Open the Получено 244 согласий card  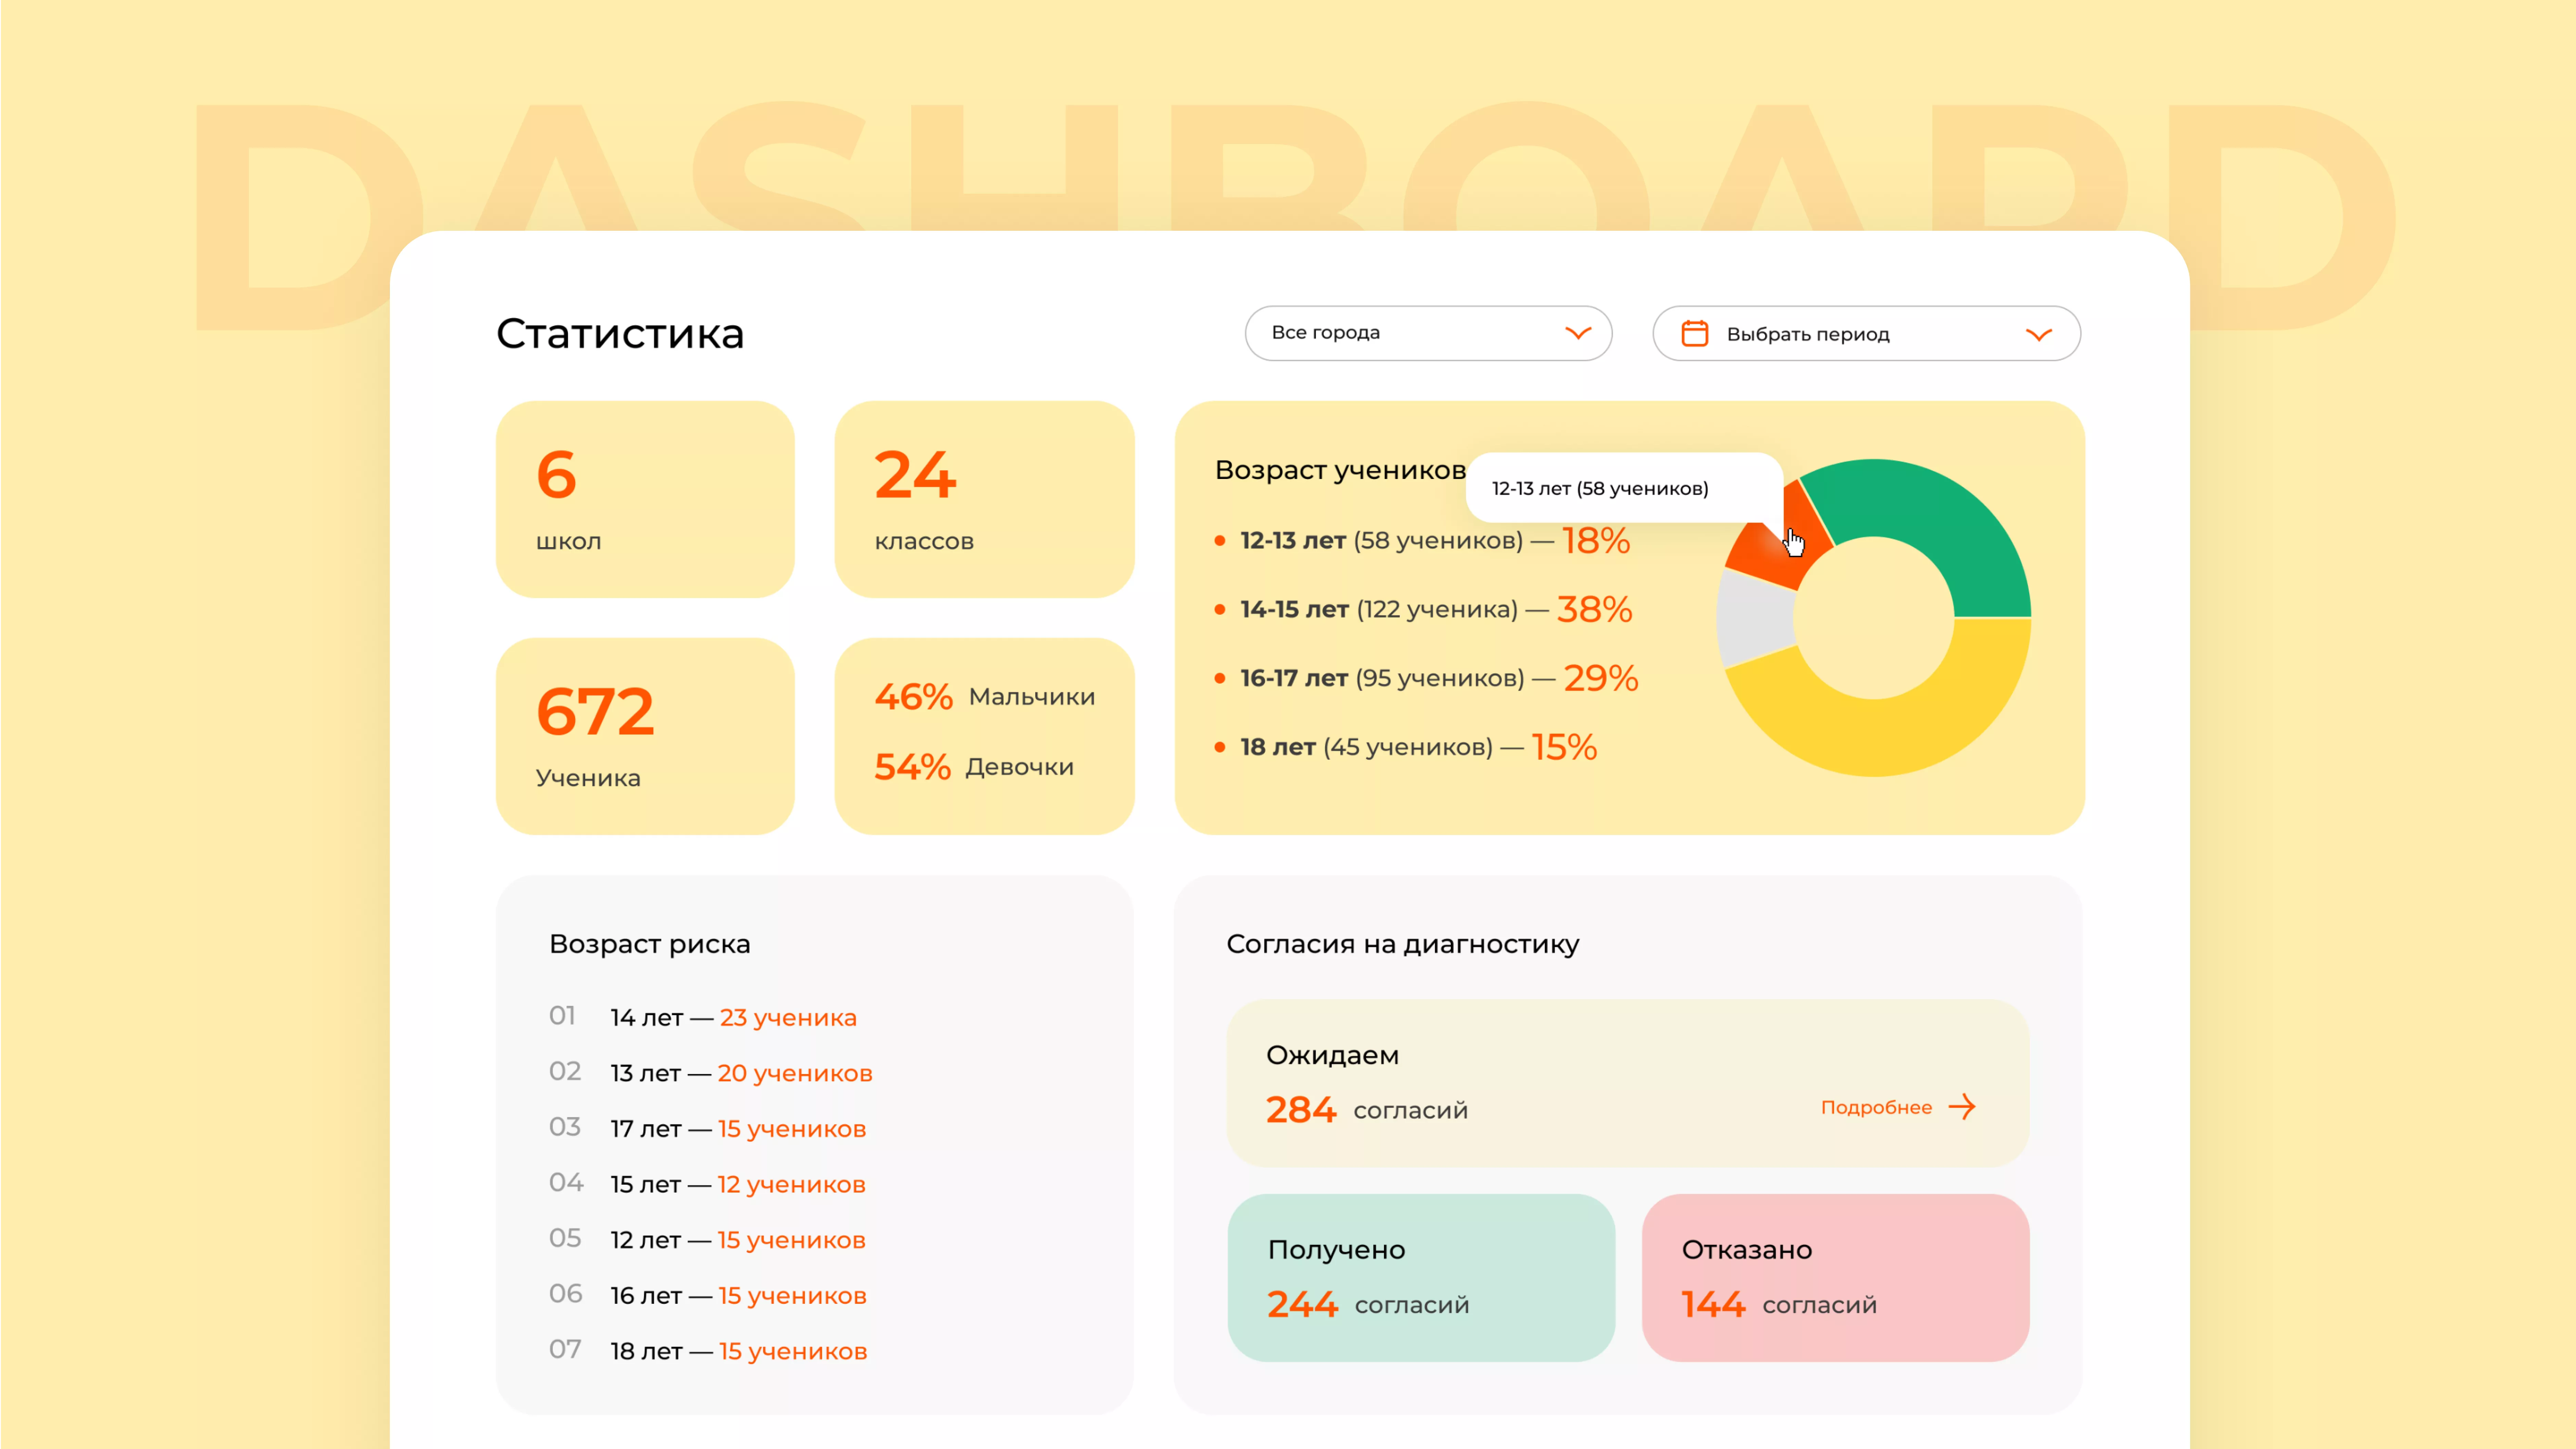point(1421,1277)
